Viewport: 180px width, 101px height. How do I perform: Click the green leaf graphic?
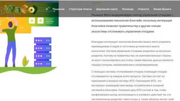pos(25,61)
